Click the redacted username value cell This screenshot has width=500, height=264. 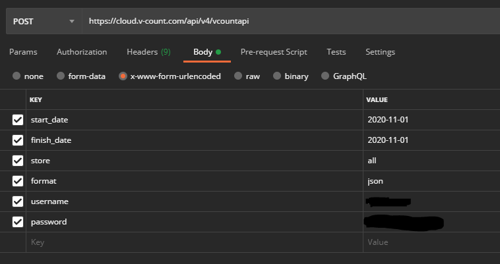click(x=432, y=201)
